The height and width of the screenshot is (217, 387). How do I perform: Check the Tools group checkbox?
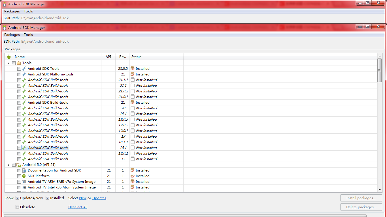[14, 63]
